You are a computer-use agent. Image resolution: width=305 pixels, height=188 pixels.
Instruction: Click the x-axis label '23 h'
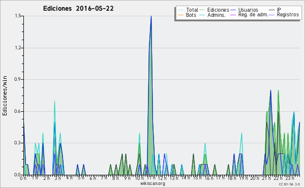tap(290, 178)
